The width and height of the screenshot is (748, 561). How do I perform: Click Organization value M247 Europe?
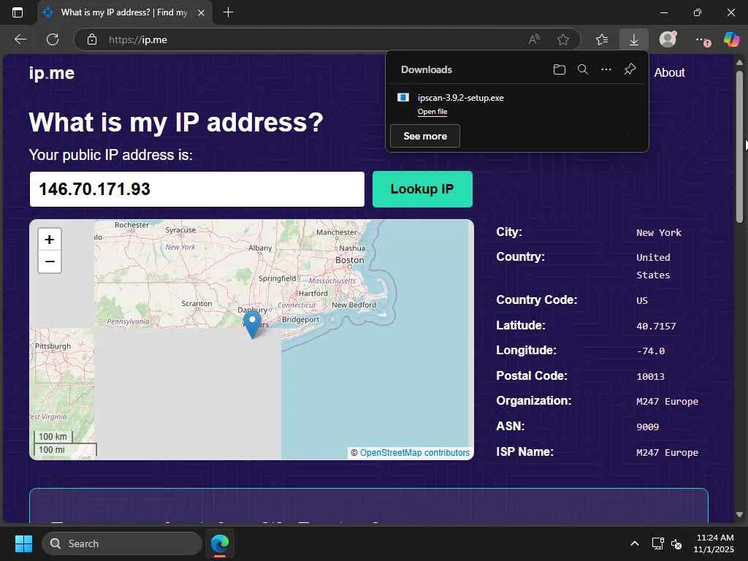(667, 402)
